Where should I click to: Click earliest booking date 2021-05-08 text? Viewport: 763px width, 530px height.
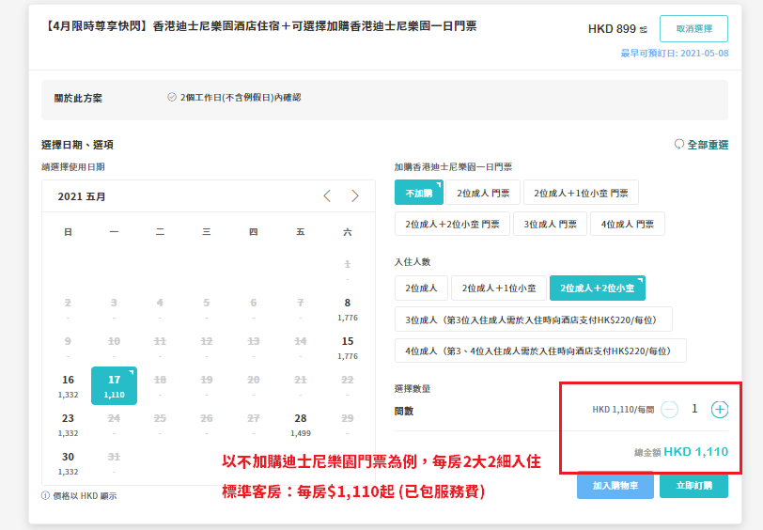[x=675, y=53]
